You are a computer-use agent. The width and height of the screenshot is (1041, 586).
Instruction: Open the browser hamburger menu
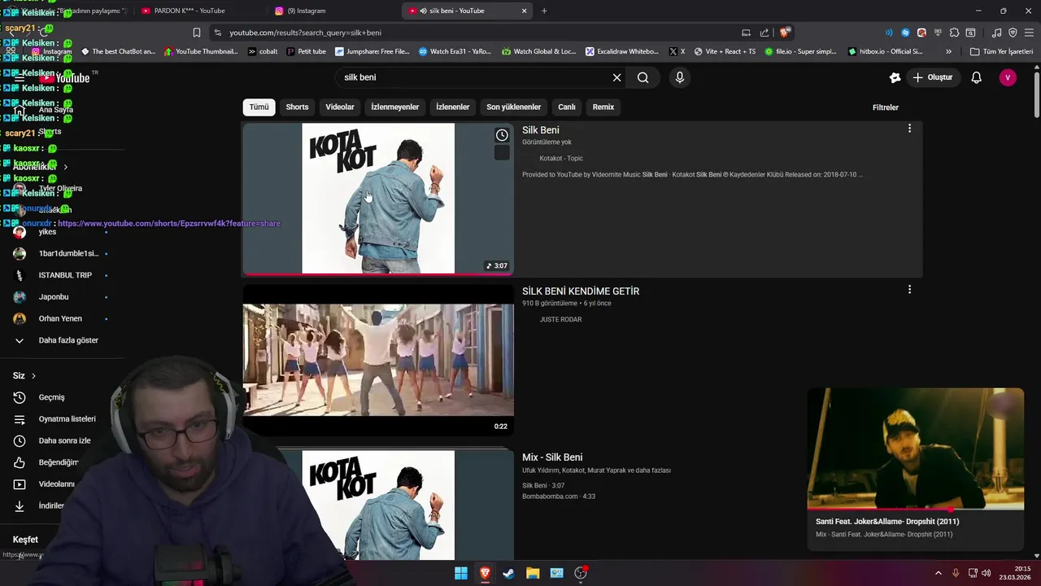click(1029, 33)
